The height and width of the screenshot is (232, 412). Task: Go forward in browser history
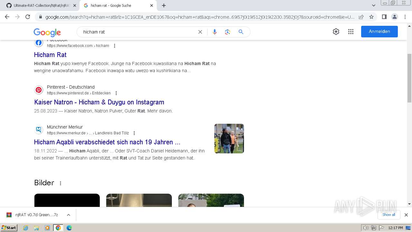[x=17, y=17]
